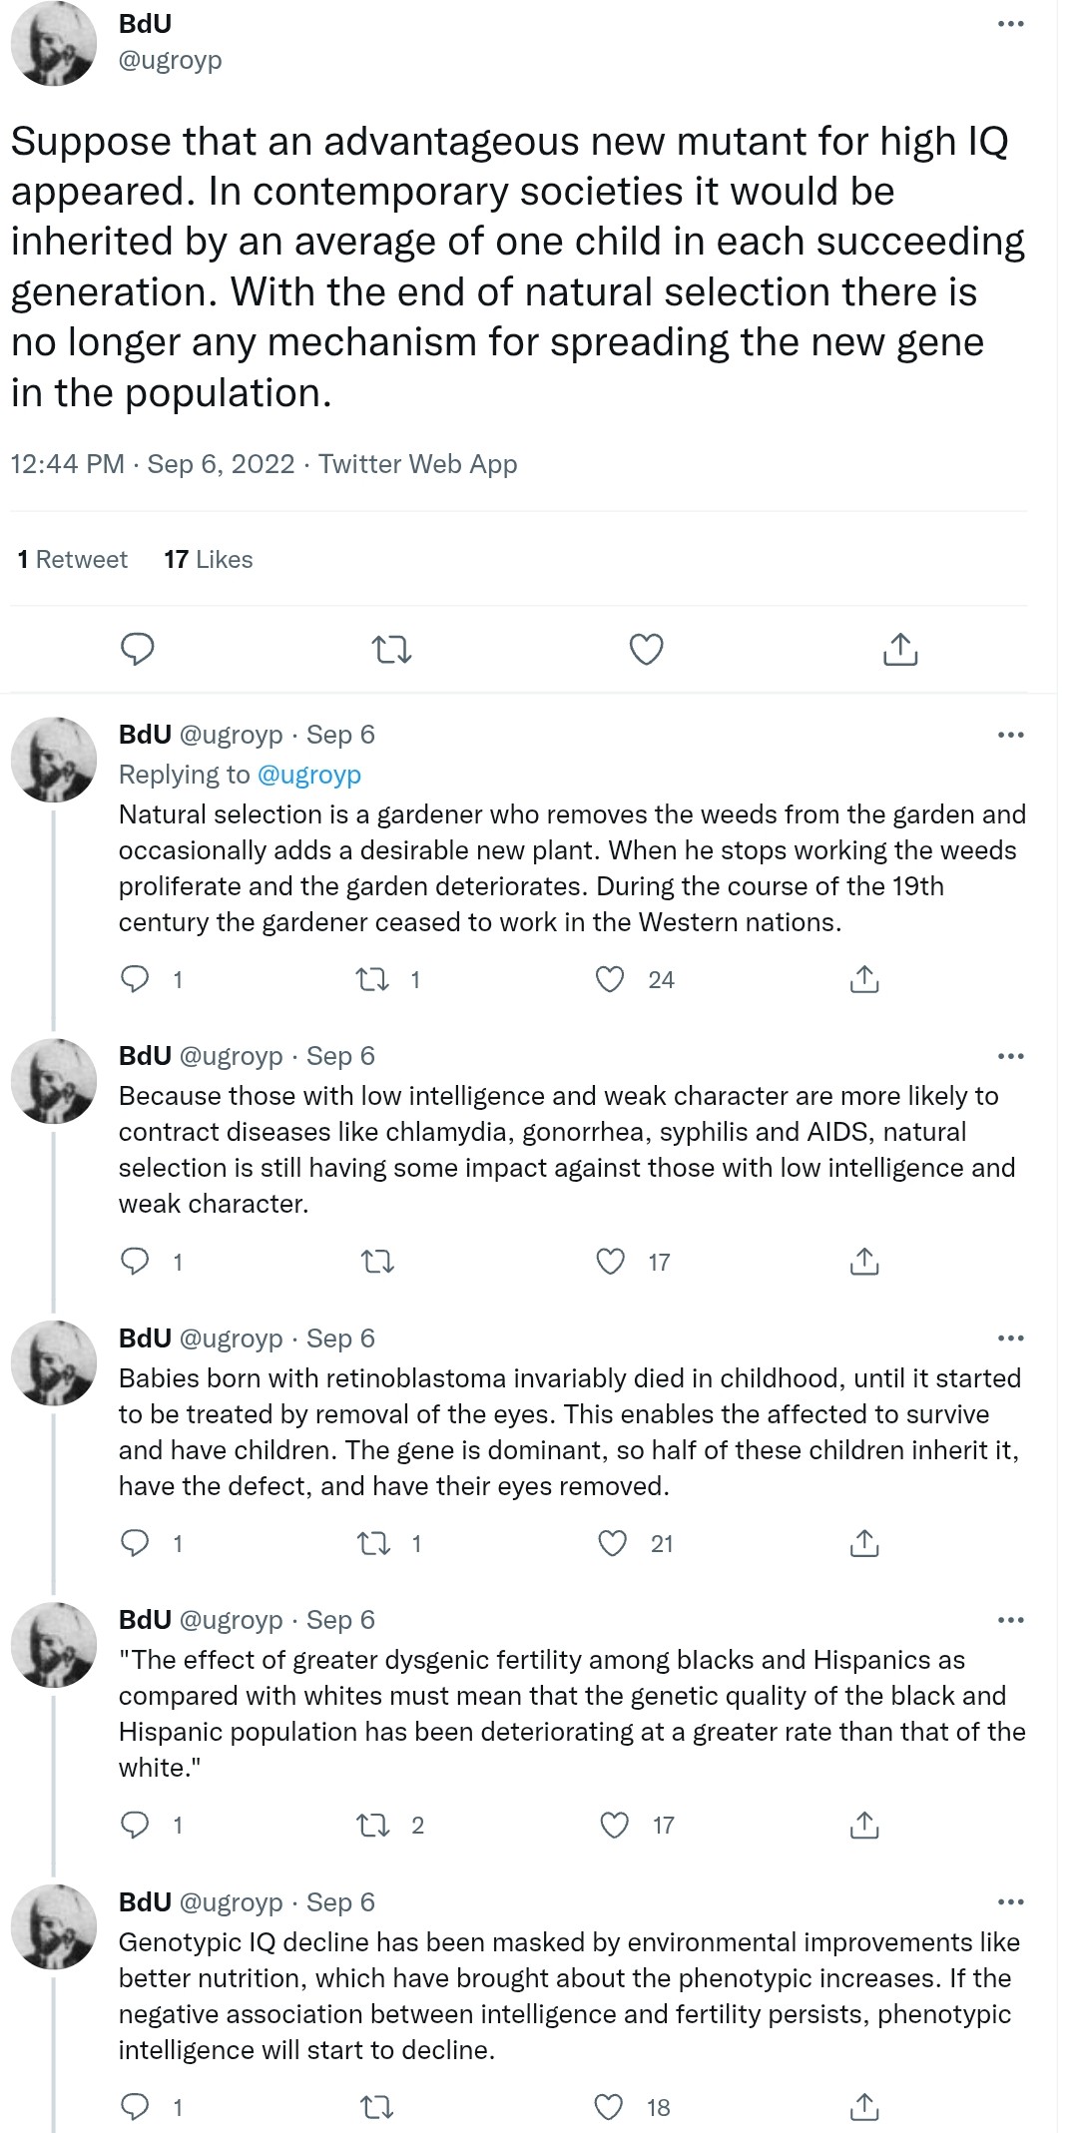The height and width of the screenshot is (2133, 1078).
Task: Open the 12:44 PM Sep 6, 2022 timestamp
Action: coord(153,464)
